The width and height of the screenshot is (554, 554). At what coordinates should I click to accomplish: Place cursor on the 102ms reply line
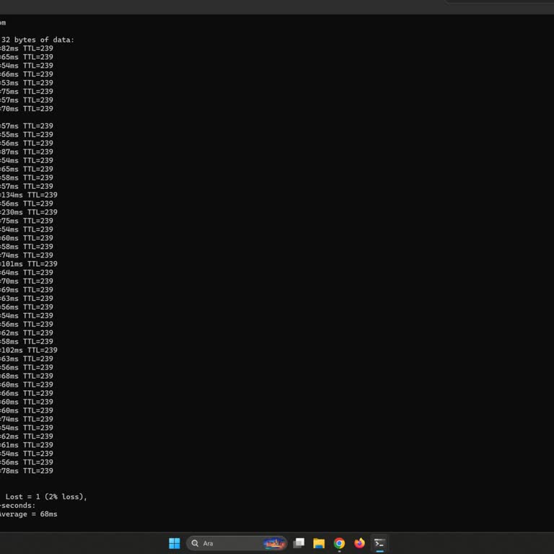pos(29,350)
